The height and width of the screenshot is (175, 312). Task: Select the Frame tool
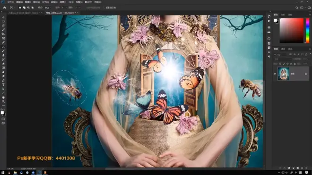(3, 38)
